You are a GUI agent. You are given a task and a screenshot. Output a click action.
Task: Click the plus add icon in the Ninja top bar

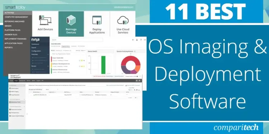coord(133,40)
